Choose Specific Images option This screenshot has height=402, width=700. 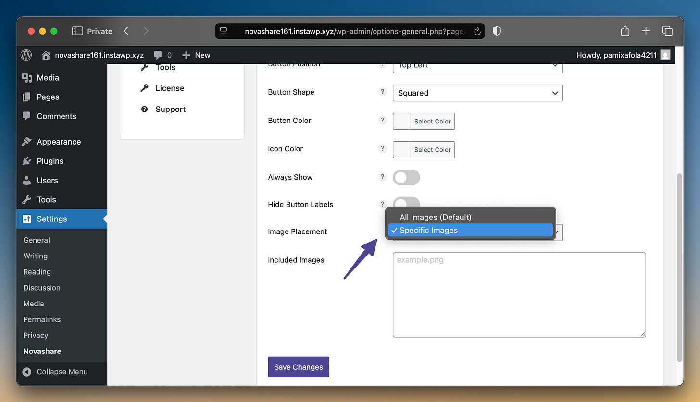pos(471,230)
